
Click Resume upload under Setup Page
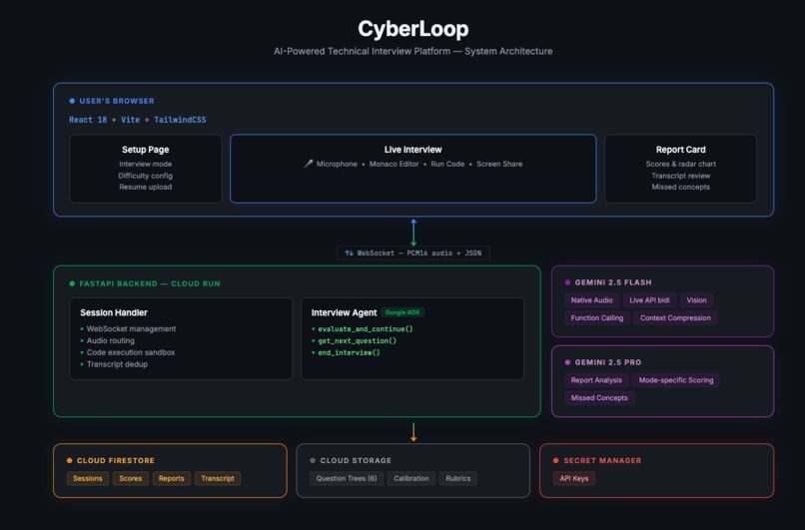pyautogui.click(x=145, y=187)
